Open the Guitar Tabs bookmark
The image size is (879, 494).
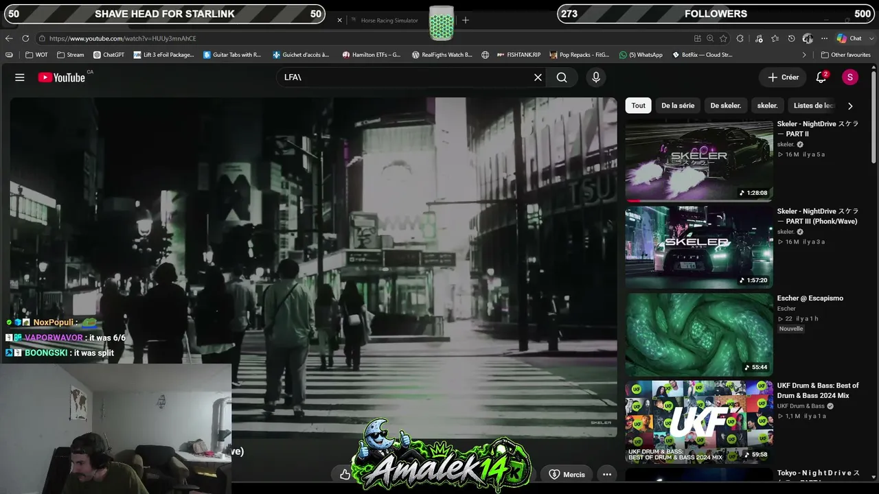232,55
